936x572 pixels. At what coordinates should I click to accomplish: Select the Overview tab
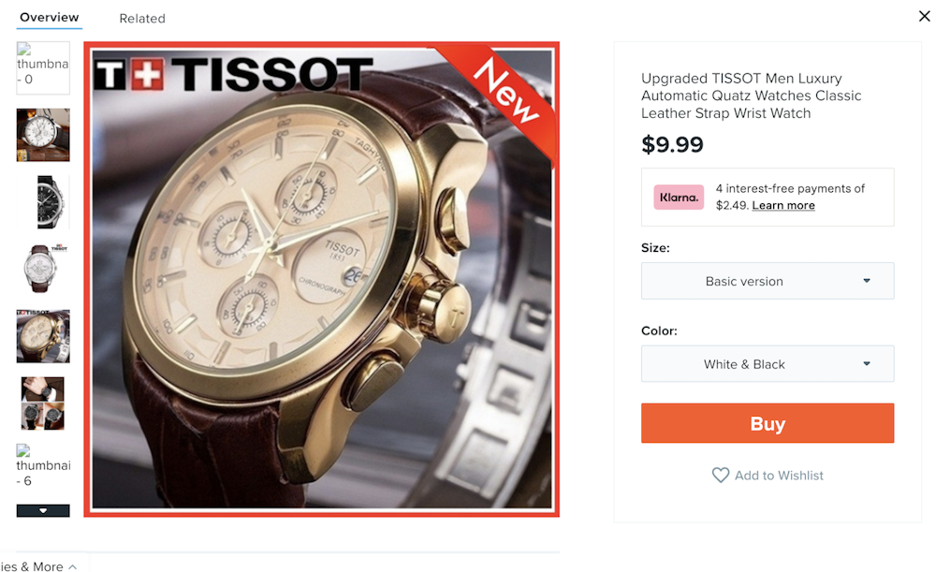click(49, 17)
